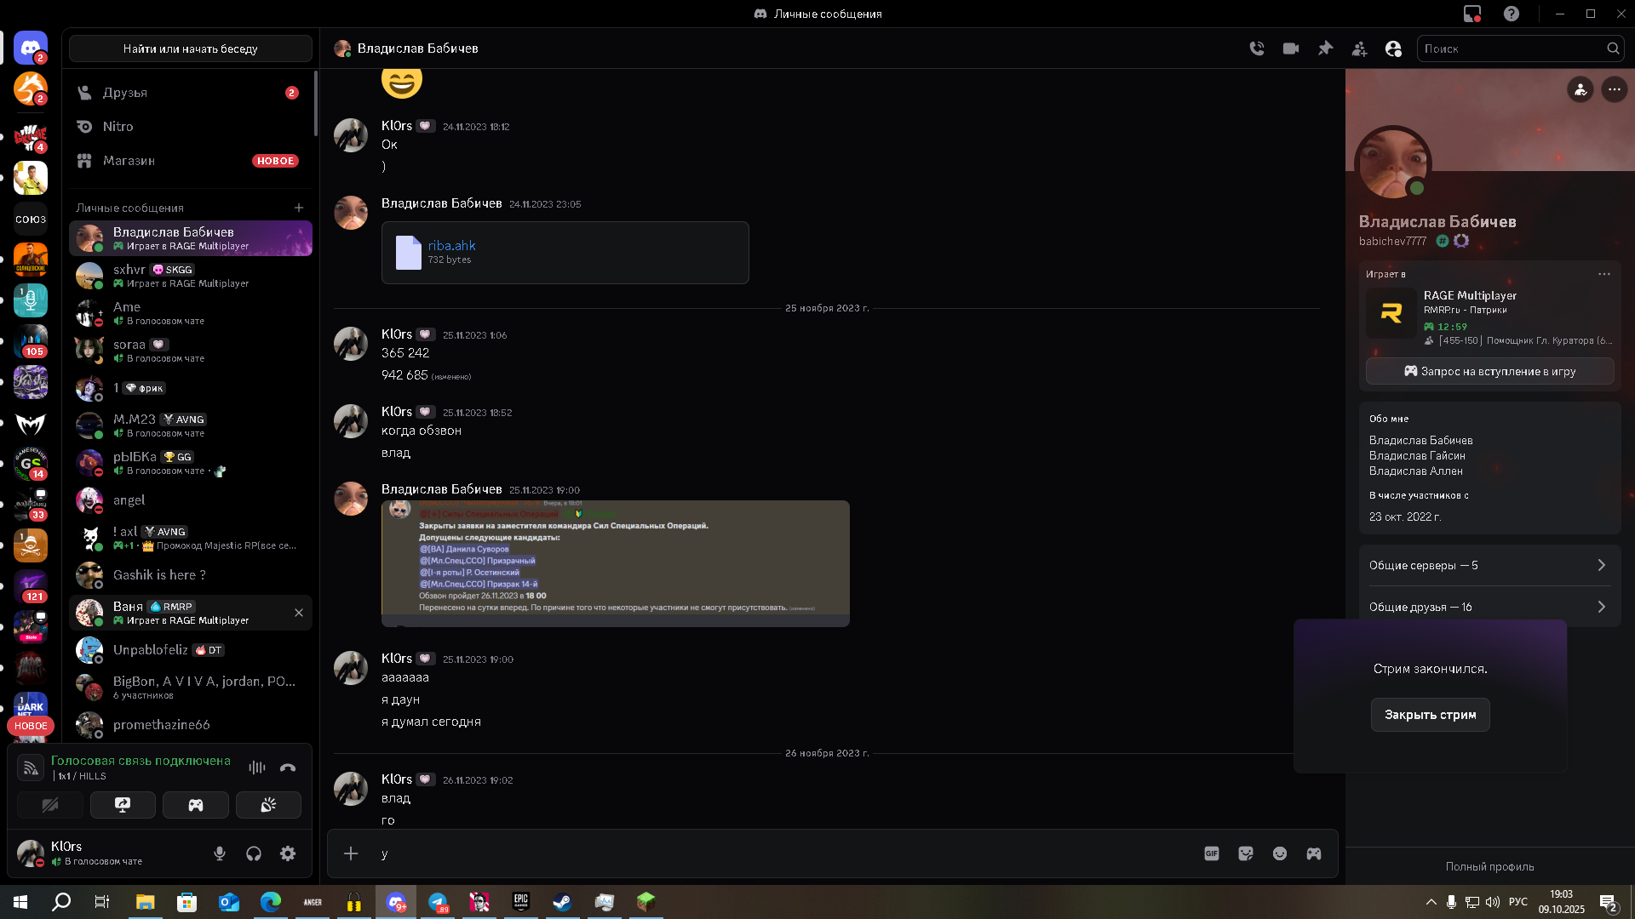Viewport: 1635px width, 919px height.
Task: Click the Закрыть стрим button
Action: [x=1430, y=715]
